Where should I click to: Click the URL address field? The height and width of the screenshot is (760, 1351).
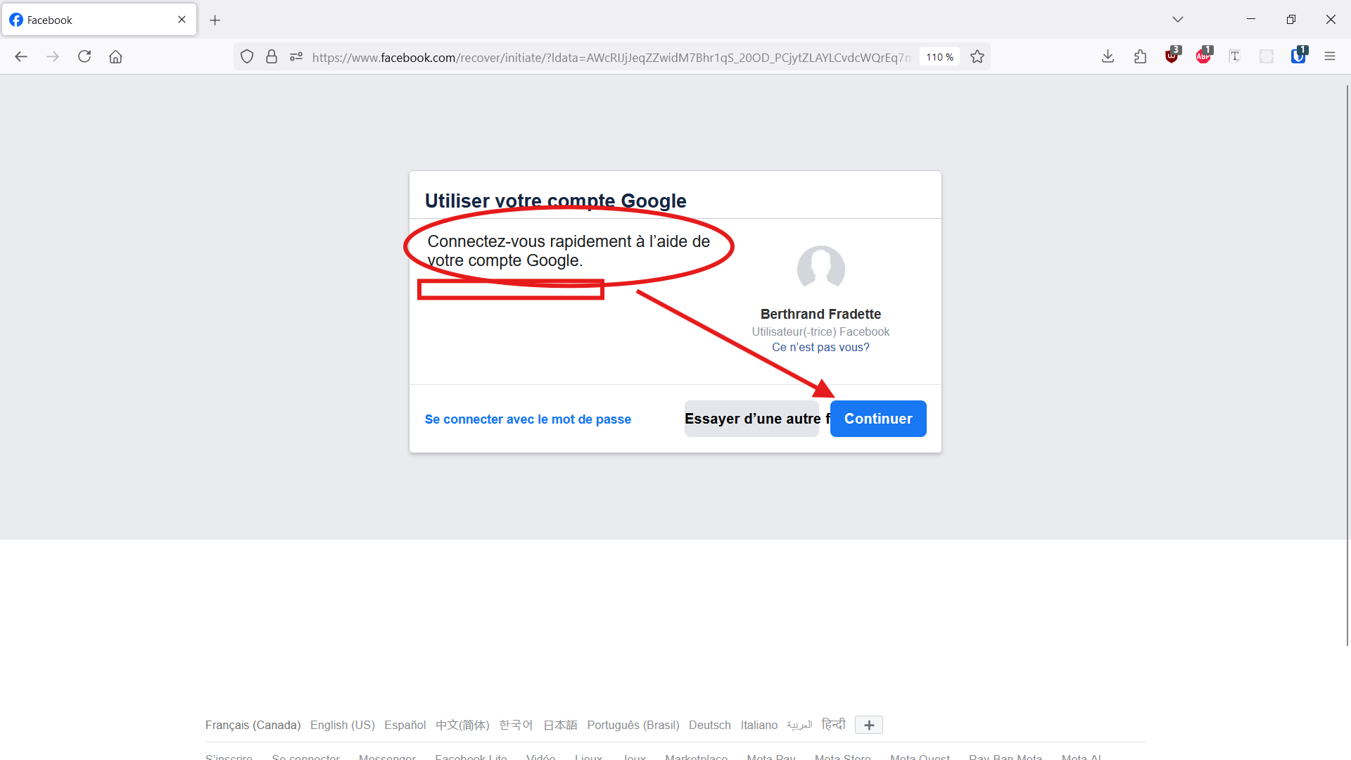point(611,57)
